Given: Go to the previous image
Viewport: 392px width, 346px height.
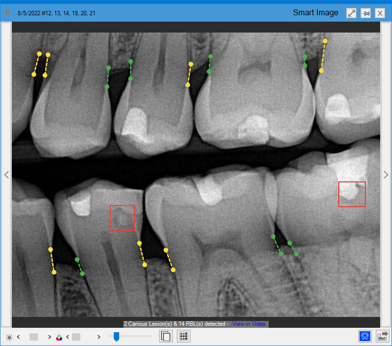Looking at the screenshot, I should click(6, 175).
